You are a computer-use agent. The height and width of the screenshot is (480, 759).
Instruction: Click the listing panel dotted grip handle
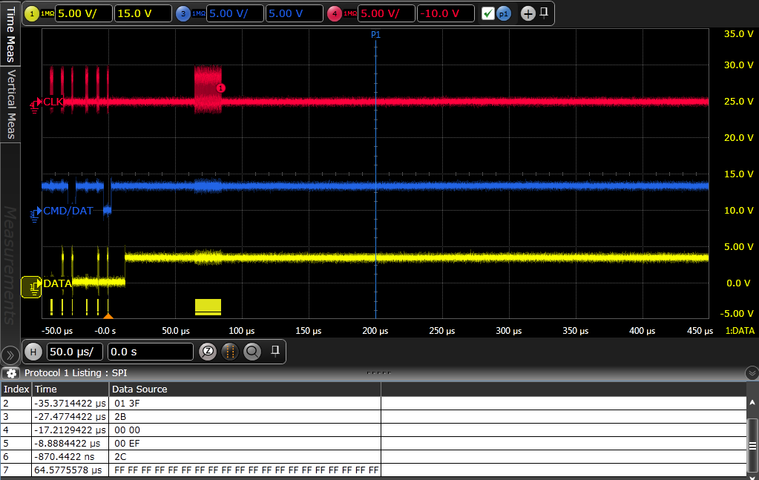click(379, 373)
